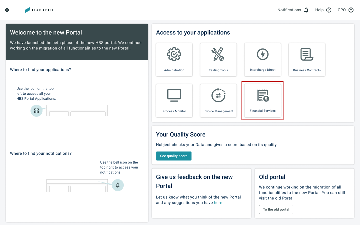
Task: Open Notifications from the header text
Action: pos(289,10)
